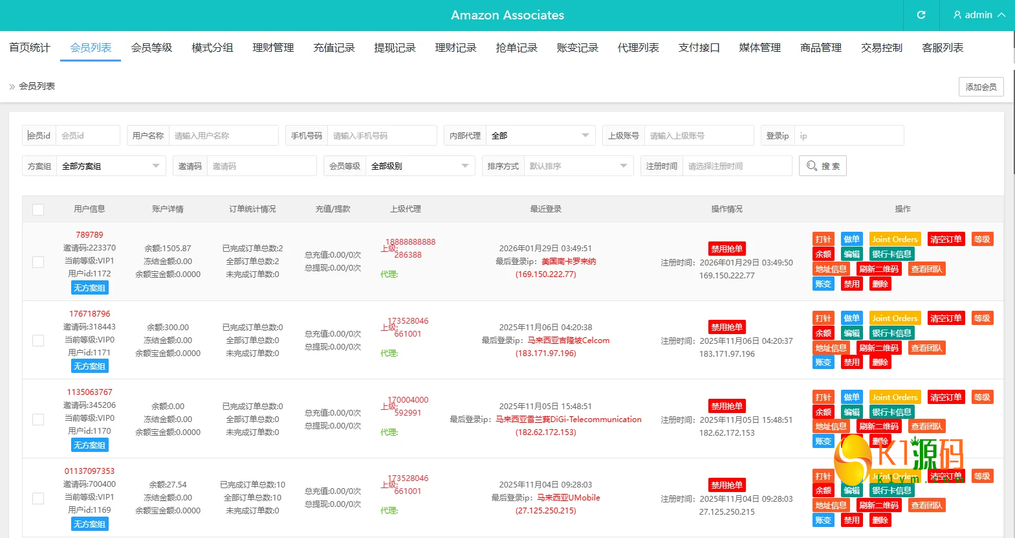Click 银行卡信息 for user 1135063767

click(891, 412)
